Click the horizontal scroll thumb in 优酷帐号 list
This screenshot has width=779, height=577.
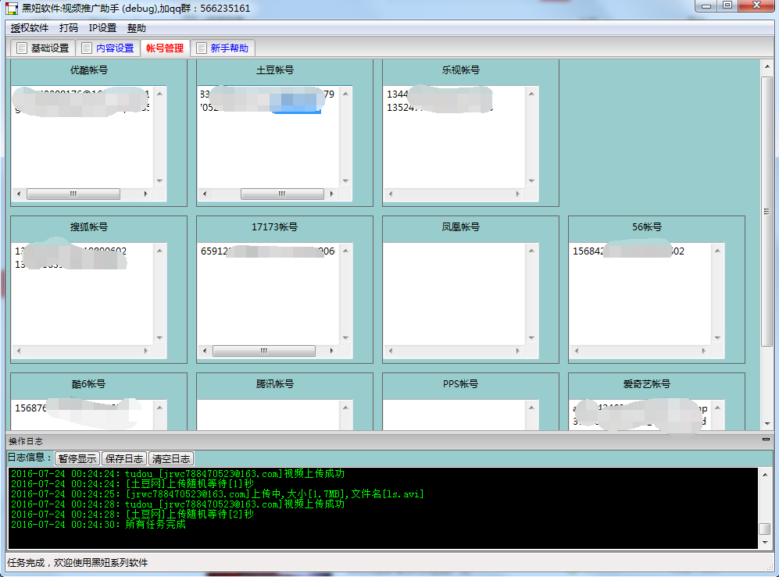point(73,194)
